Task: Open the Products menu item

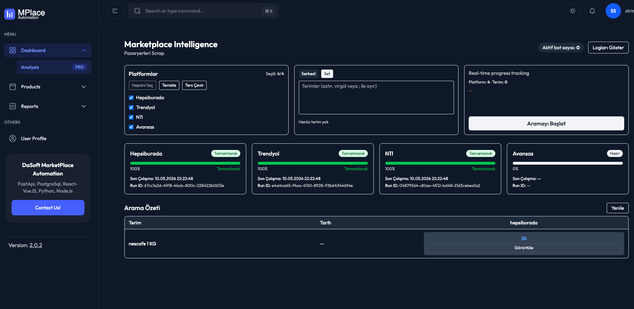Action: pyautogui.click(x=48, y=87)
